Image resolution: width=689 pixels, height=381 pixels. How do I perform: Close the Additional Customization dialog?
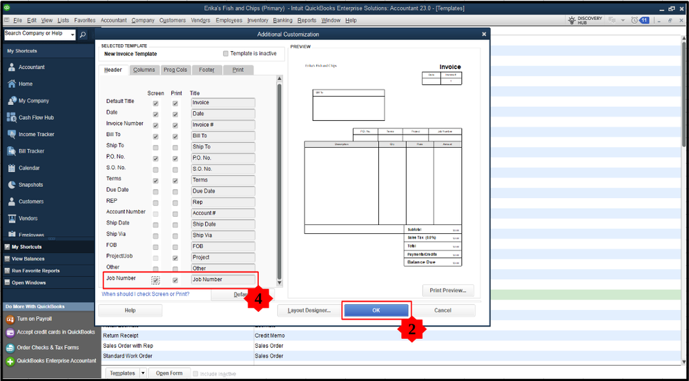[484, 35]
